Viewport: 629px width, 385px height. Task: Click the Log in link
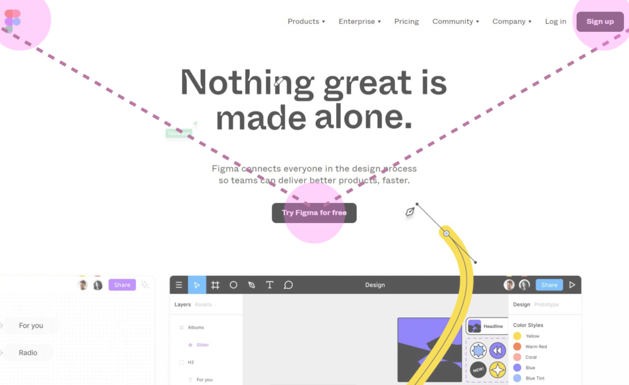[x=555, y=21]
